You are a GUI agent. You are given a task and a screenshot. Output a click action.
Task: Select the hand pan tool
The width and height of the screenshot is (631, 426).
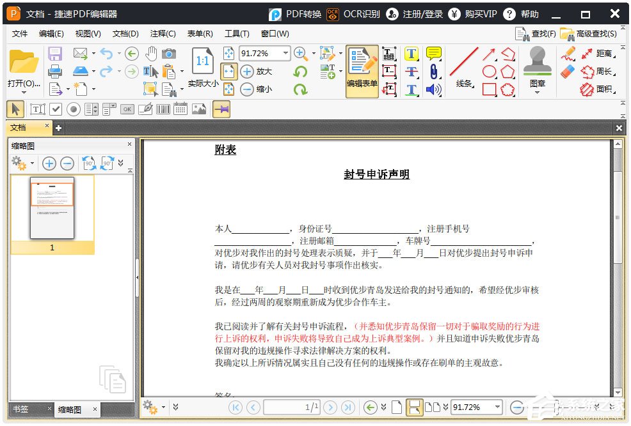coord(151,54)
